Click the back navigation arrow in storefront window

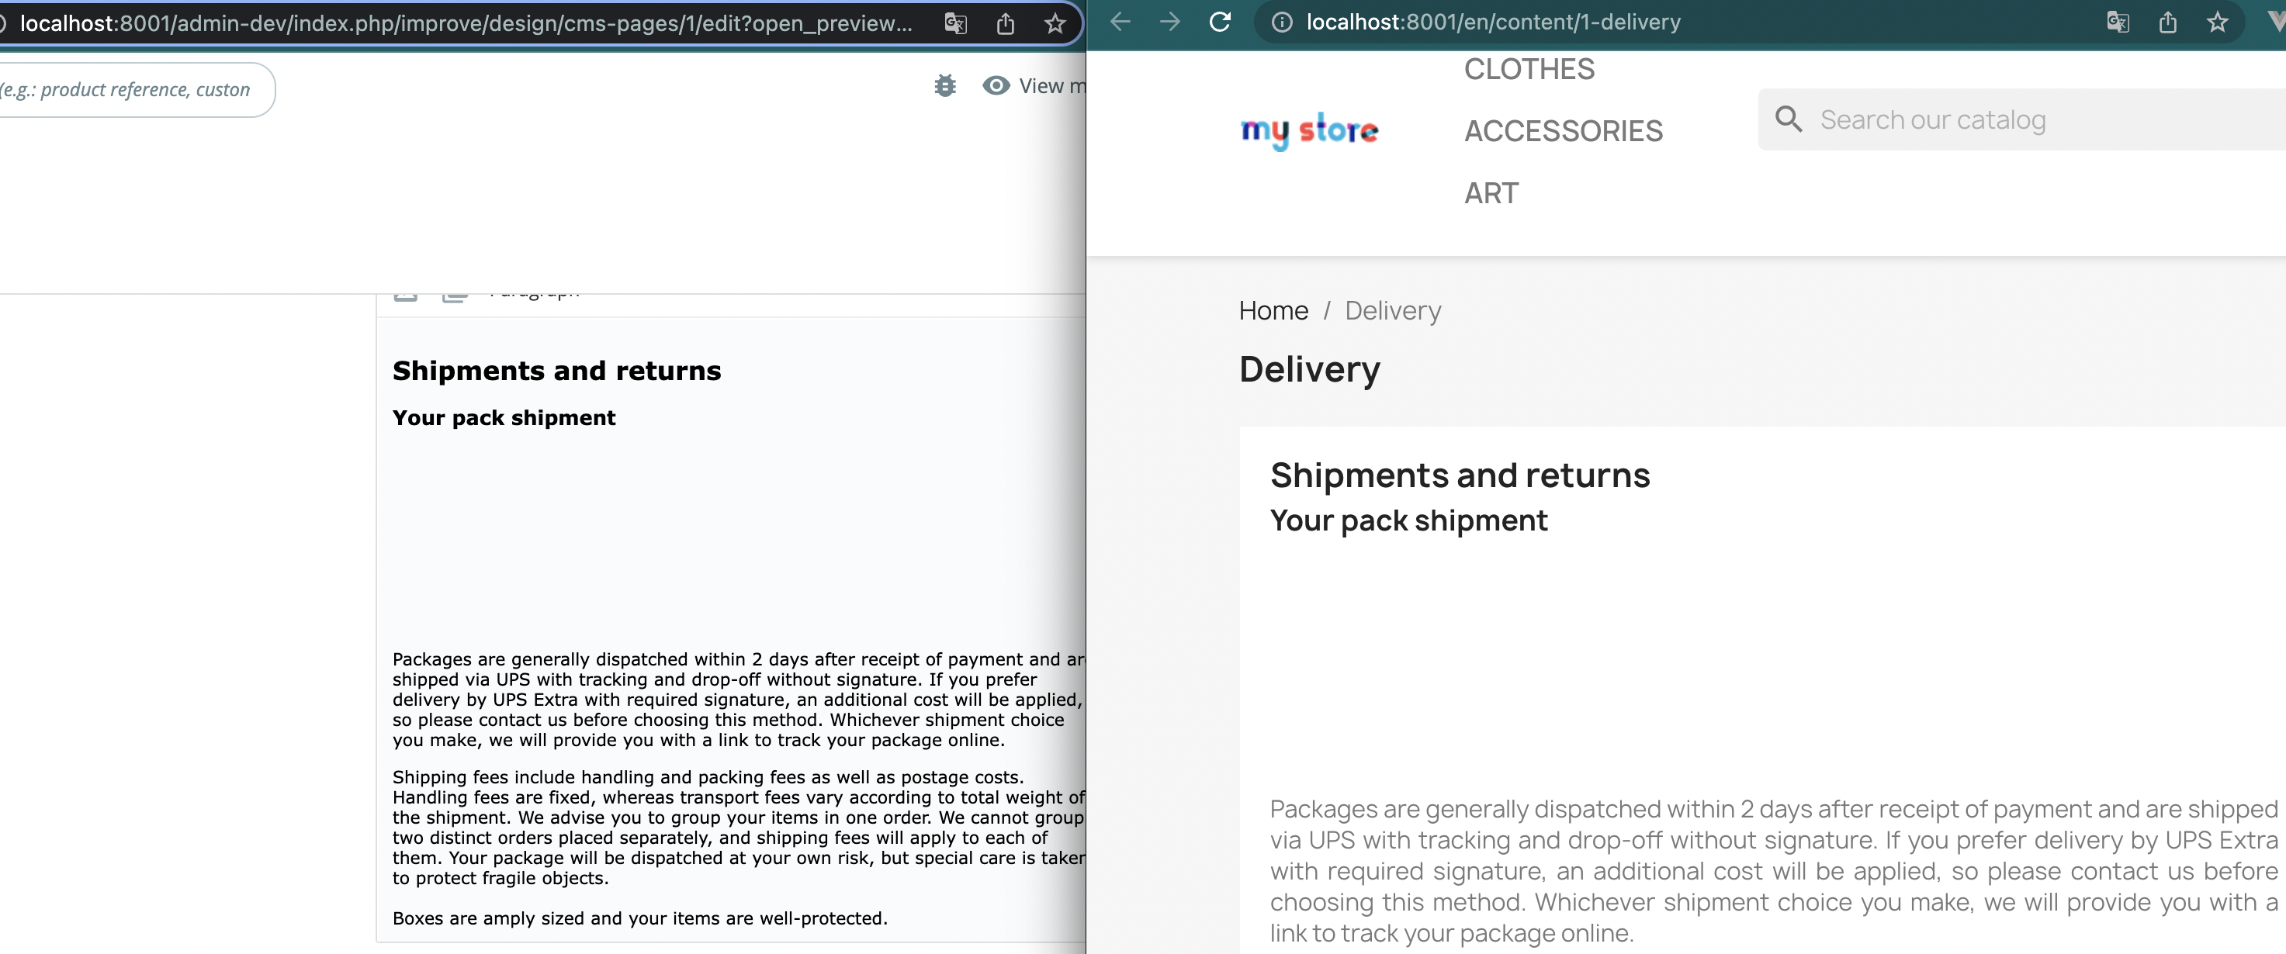1120,21
